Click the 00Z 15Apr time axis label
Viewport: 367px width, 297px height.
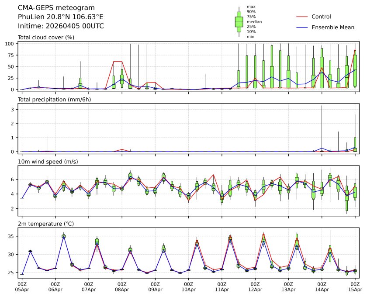[355, 286]
